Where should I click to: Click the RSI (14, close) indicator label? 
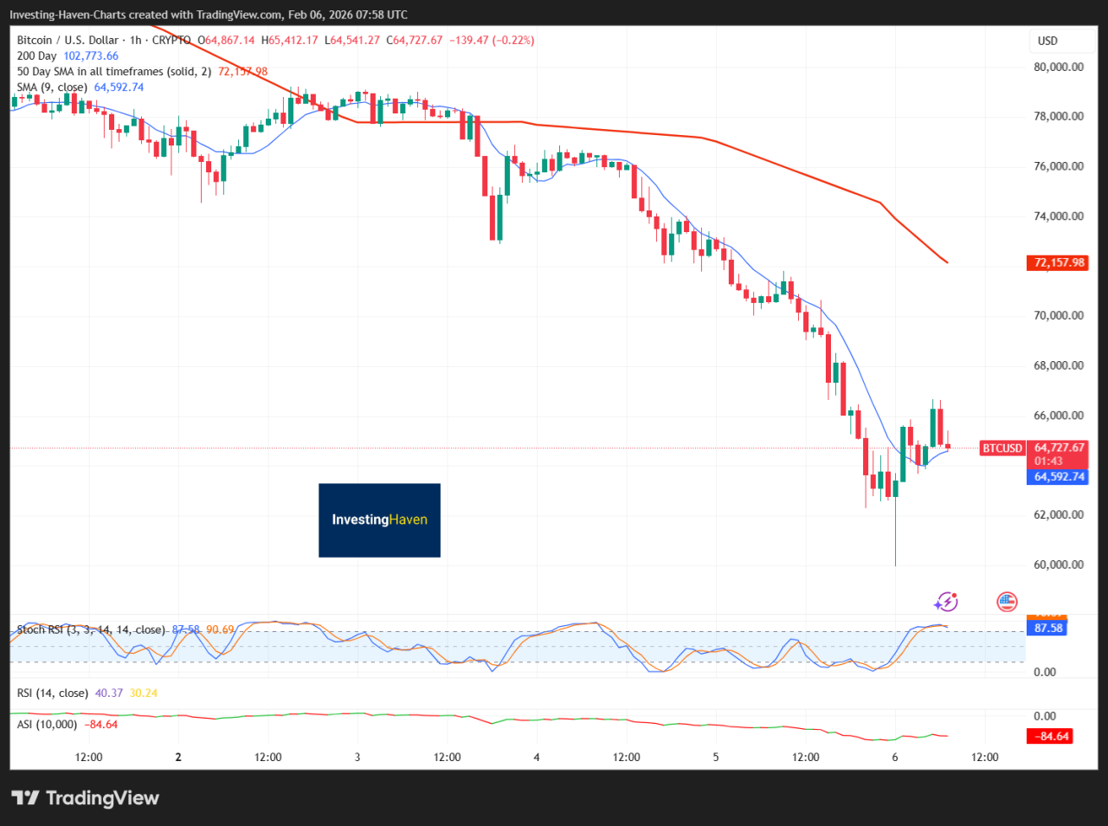53,693
